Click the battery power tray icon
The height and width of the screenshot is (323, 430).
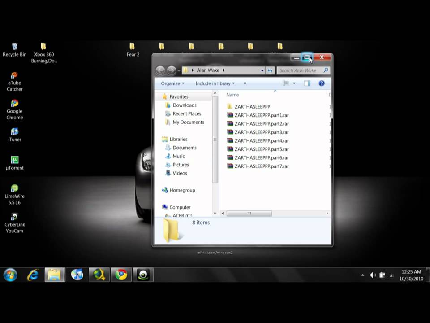tap(382, 275)
